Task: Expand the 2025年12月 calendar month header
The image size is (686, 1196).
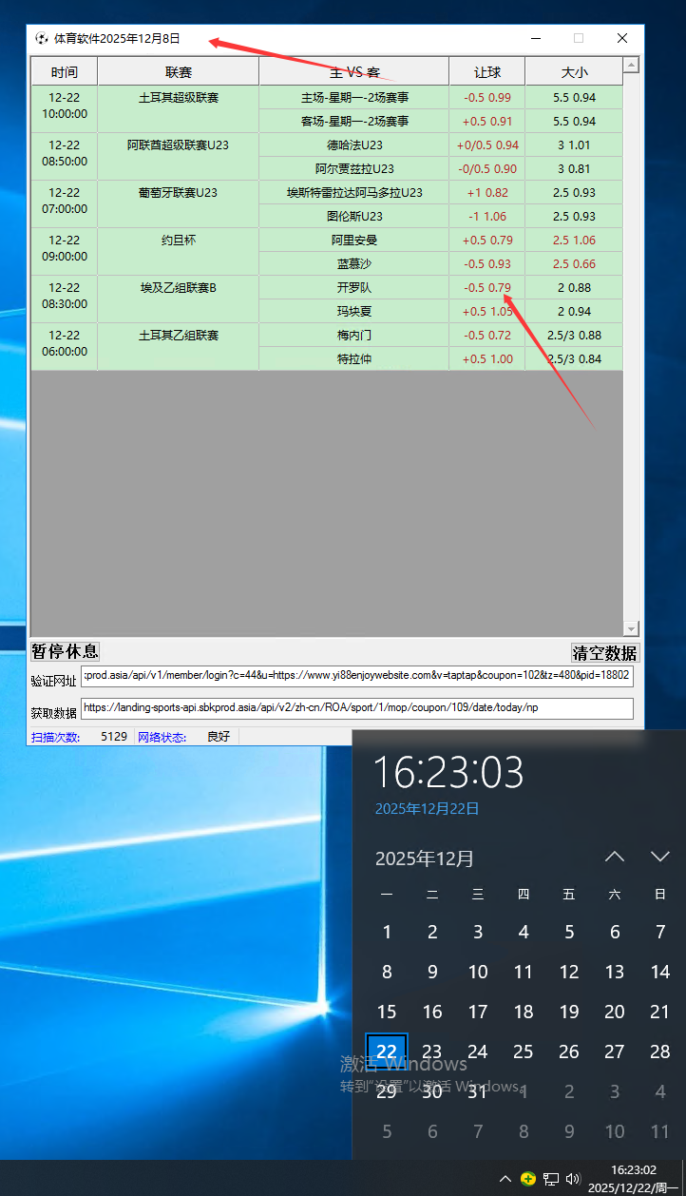Action: coord(424,858)
